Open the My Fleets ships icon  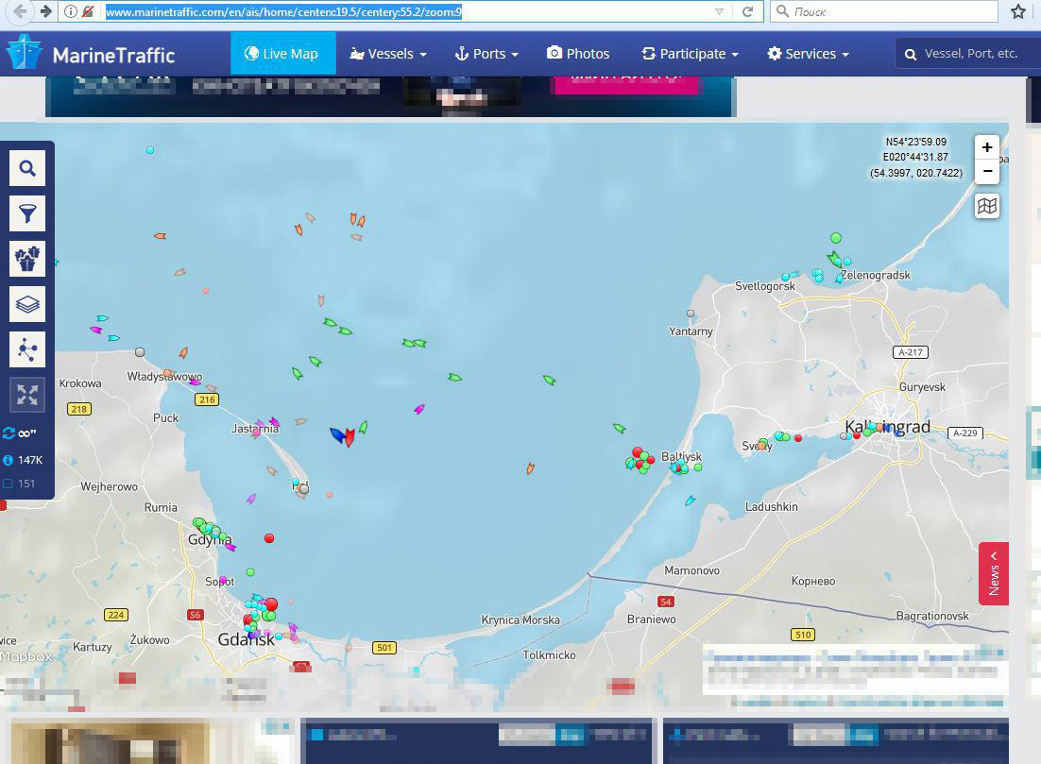click(27, 258)
